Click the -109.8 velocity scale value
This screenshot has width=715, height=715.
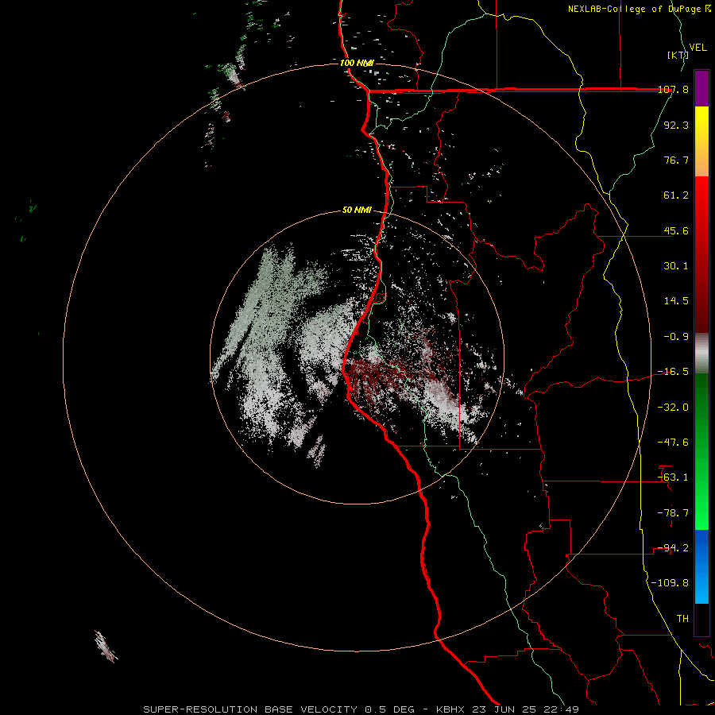(670, 583)
